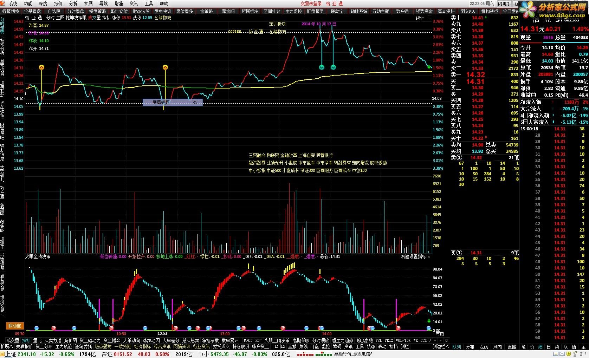Click the first yellow arrow marker on price chart
589x358 pixels.
41,67
